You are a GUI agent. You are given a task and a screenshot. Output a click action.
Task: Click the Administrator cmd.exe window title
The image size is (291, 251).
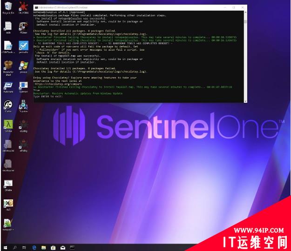pos(63,7)
